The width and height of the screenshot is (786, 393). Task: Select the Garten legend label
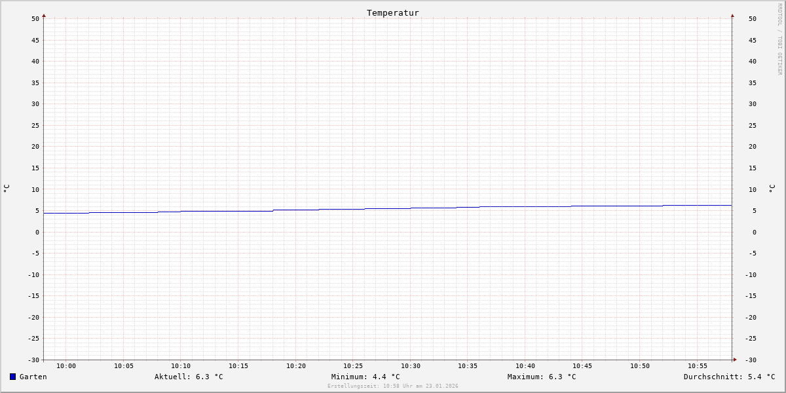click(x=33, y=377)
